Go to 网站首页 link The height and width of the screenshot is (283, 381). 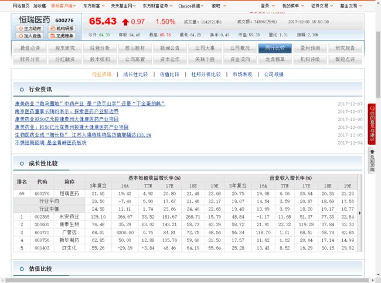21,6
